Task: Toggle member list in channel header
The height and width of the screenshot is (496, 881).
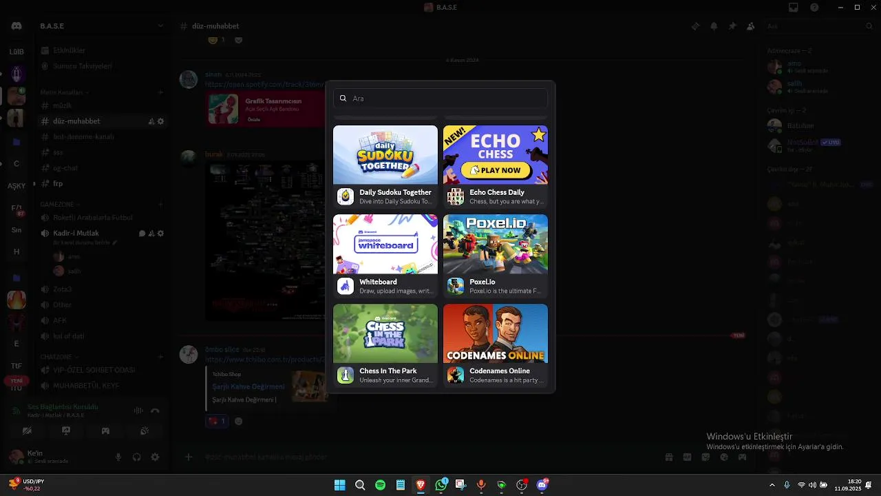Action: pos(751,26)
